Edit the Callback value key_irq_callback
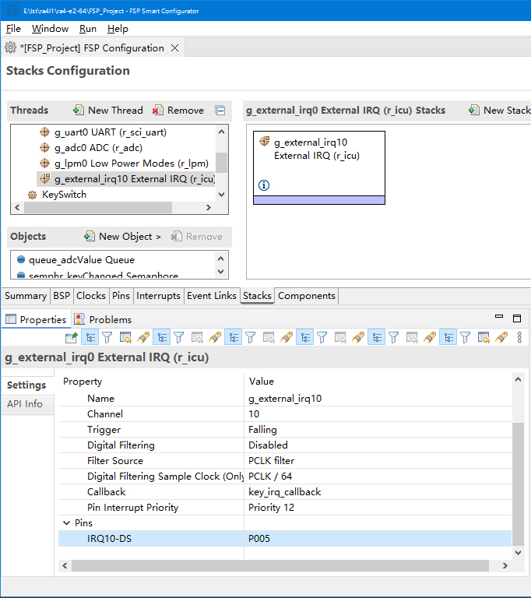The image size is (531, 598). tap(378, 492)
